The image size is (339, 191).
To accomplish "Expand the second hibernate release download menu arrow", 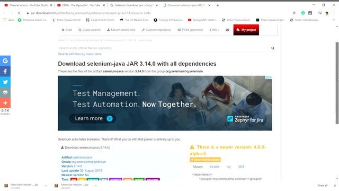I will (x=96, y=186).
